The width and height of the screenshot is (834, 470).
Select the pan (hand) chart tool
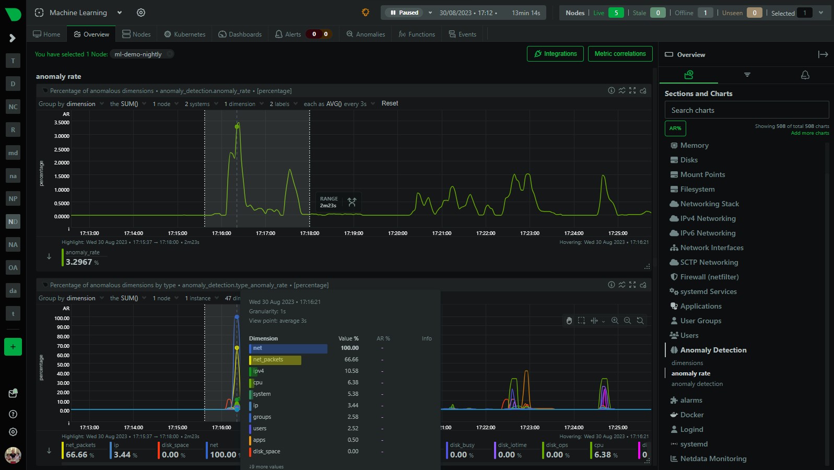point(569,321)
